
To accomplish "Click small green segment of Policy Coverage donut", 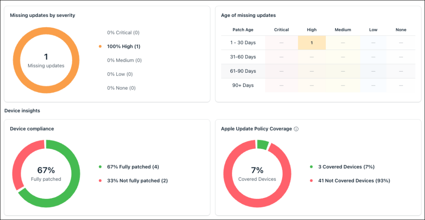I will click(x=262, y=144).
